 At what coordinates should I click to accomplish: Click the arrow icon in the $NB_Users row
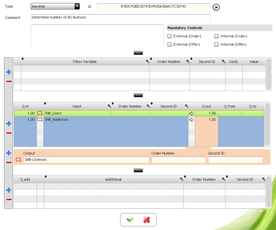coord(191,113)
